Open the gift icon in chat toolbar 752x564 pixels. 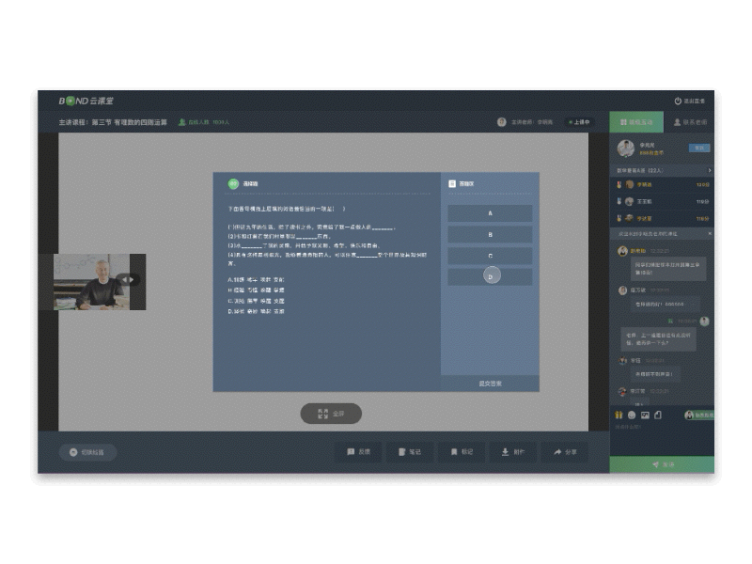click(x=619, y=415)
